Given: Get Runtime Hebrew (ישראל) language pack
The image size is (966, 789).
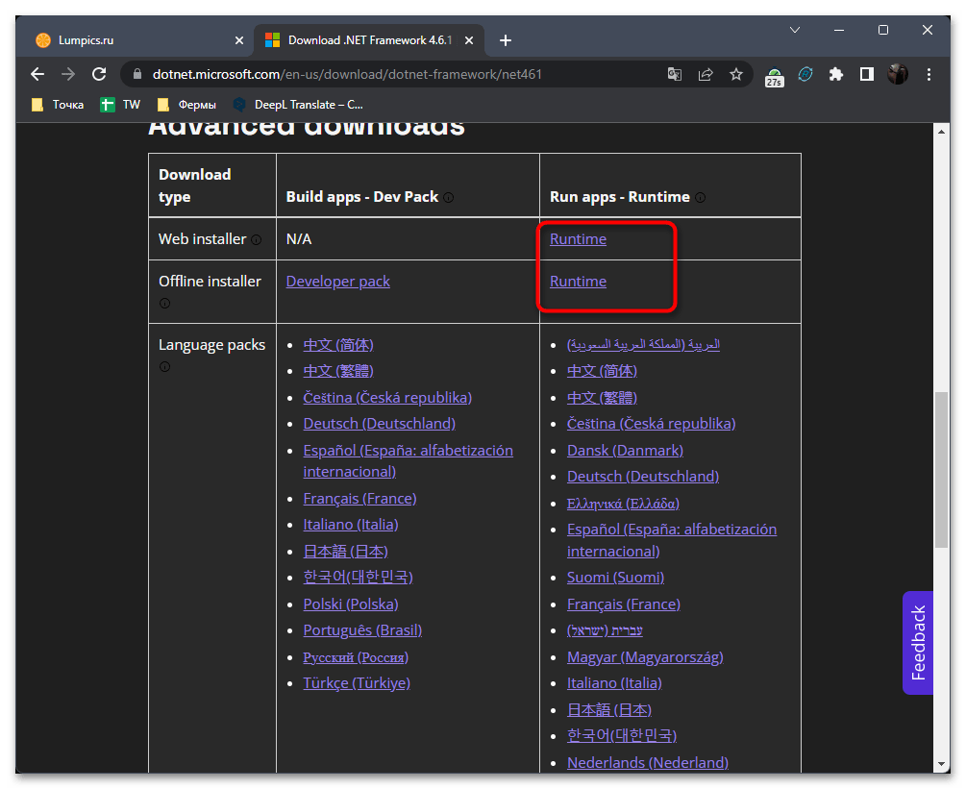Looking at the screenshot, I should pos(605,630).
